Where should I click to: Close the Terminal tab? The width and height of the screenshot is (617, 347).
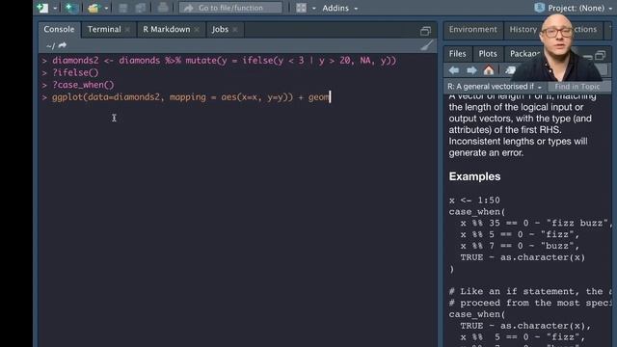click(127, 30)
